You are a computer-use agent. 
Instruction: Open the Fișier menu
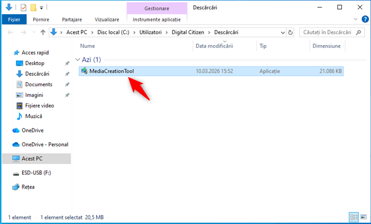click(x=14, y=19)
